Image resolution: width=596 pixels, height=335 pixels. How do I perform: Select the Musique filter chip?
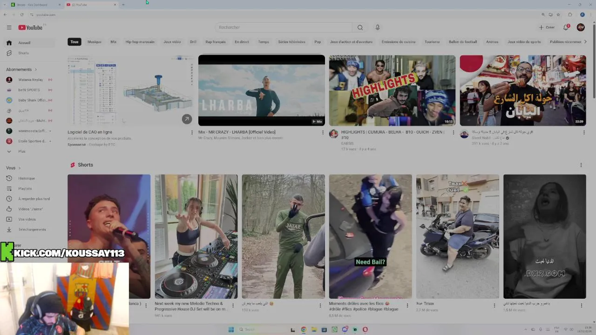(95, 42)
